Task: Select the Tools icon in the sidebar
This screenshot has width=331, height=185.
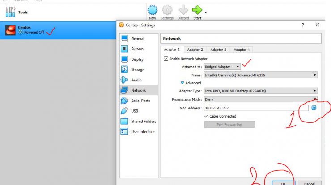Action: point(10,12)
